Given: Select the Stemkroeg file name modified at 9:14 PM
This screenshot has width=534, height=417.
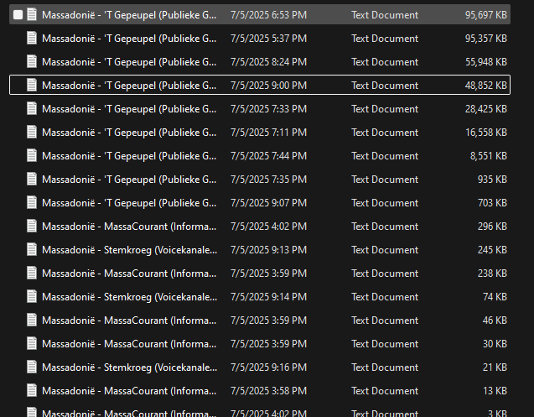Looking at the screenshot, I should tap(129, 297).
